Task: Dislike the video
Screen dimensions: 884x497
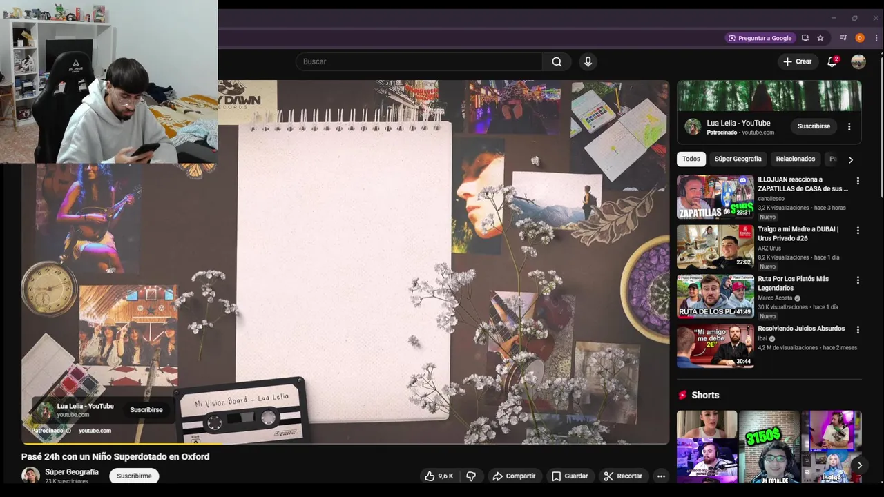Action: (x=471, y=476)
